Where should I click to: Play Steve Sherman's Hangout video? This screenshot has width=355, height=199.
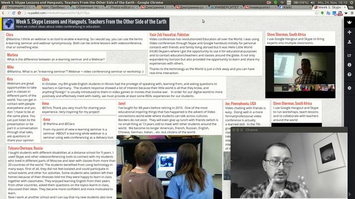pyautogui.click(x=300, y=72)
